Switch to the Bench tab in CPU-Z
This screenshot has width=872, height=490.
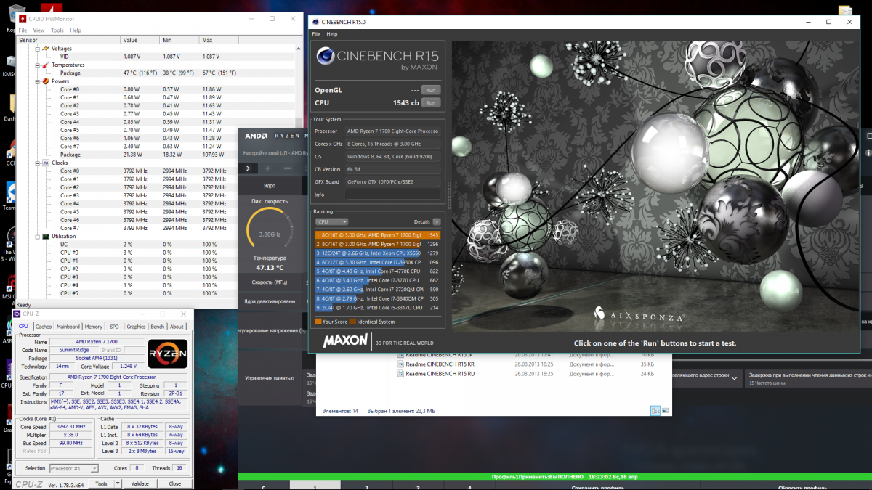pos(157,327)
